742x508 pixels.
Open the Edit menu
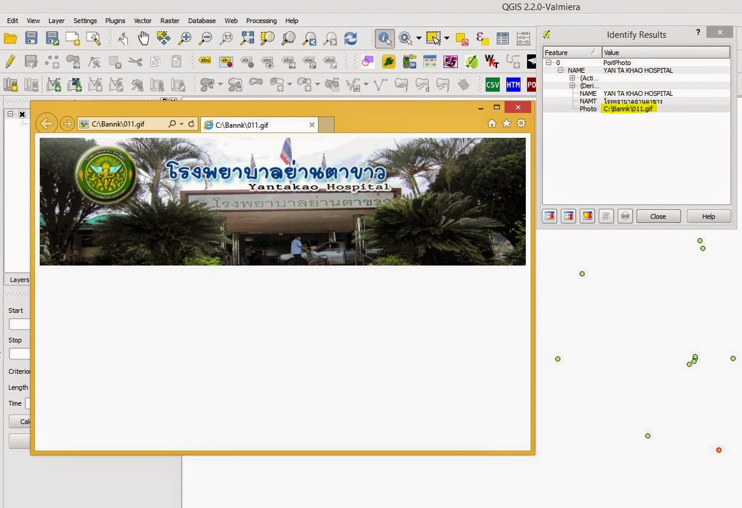13,21
